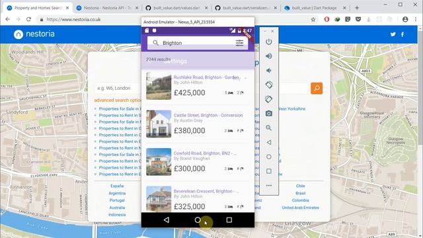The width and height of the screenshot is (423, 238).
Task: Click Brighton search field in app
Action: (x=198, y=43)
